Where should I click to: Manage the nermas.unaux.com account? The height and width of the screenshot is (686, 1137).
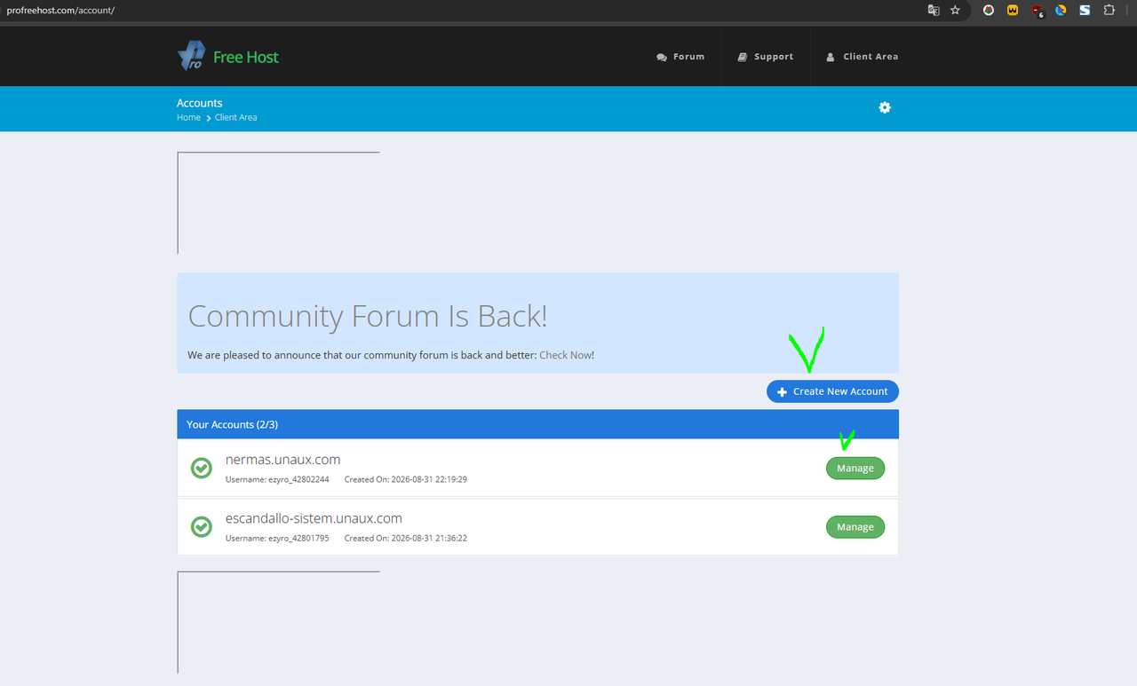pos(855,468)
